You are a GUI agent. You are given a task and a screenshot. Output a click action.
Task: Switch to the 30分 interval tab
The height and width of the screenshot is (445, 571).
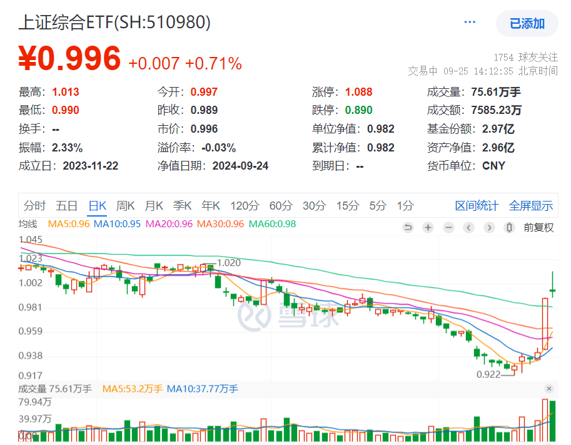point(314,205)
